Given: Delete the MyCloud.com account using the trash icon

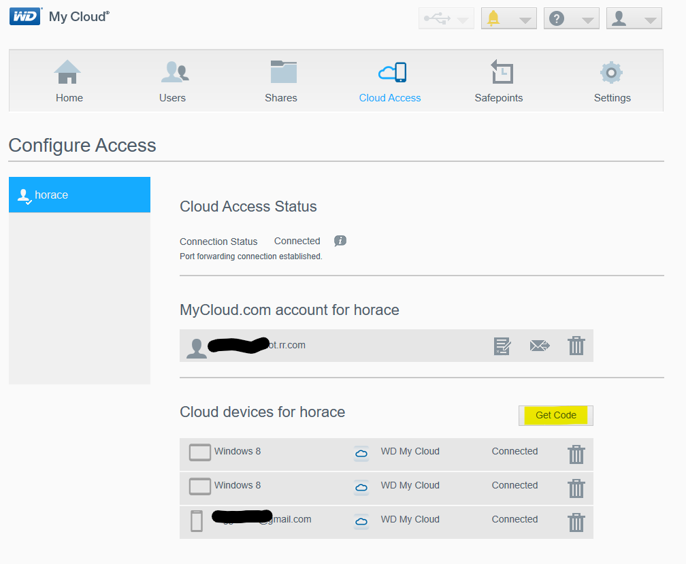Looking at the screenshot, I should pyautogui.click(x=576, y=346).
